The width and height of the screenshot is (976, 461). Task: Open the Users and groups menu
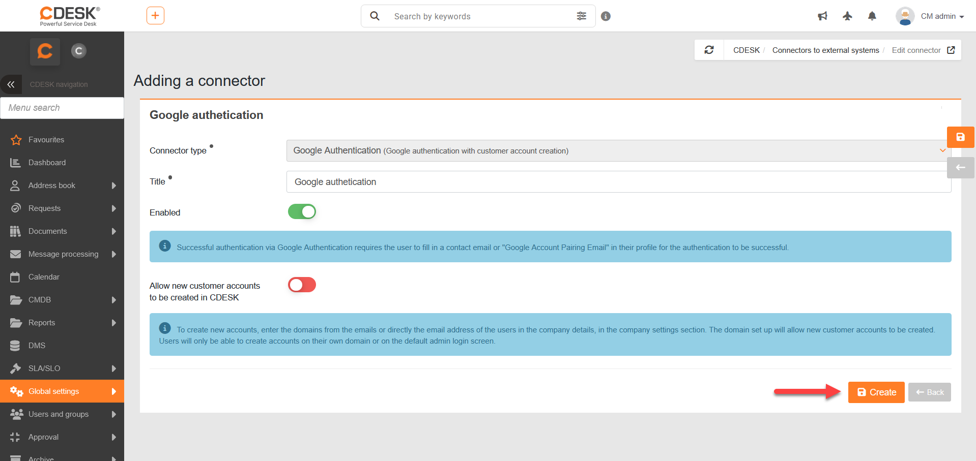[59, 414]
